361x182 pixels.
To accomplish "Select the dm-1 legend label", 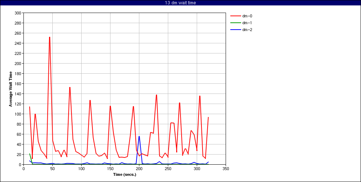I will (247, 23).
